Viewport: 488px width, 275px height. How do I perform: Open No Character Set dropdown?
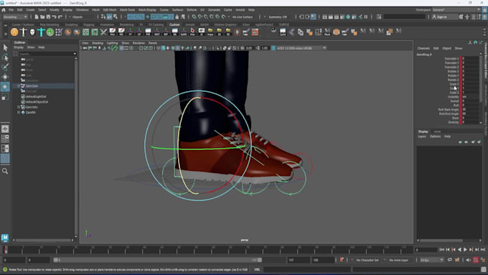point(367,260)
